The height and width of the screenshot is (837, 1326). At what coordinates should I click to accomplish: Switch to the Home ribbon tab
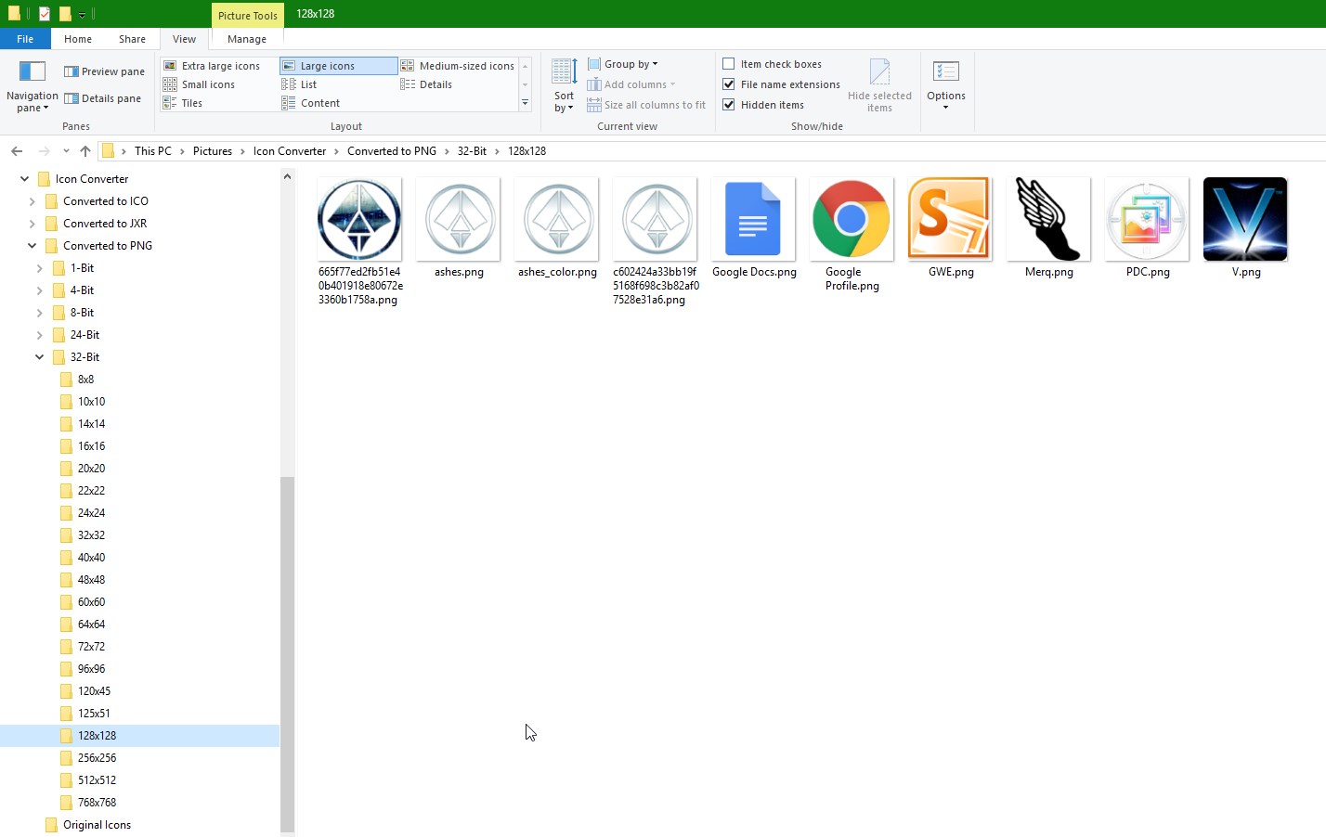77,39
